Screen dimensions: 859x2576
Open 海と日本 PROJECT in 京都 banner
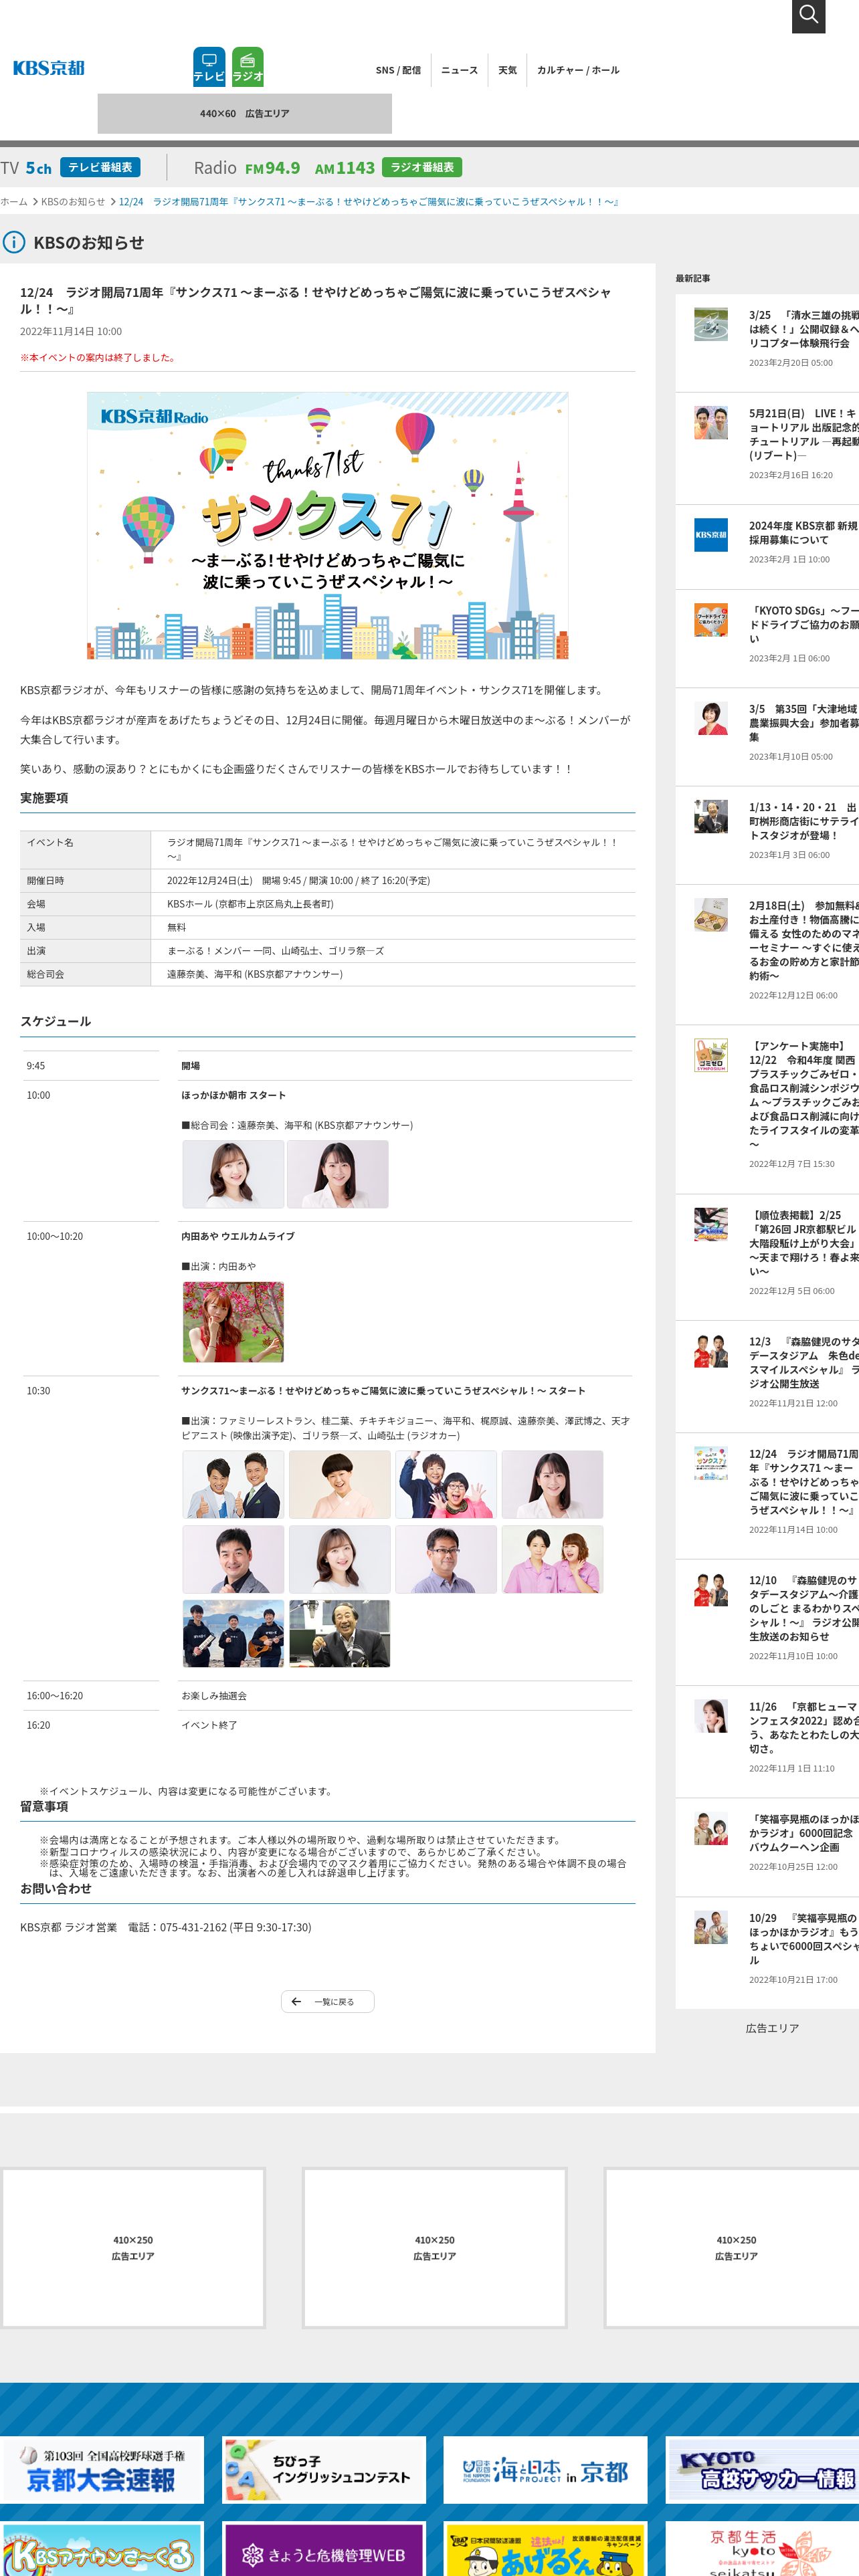point(545,2469)
